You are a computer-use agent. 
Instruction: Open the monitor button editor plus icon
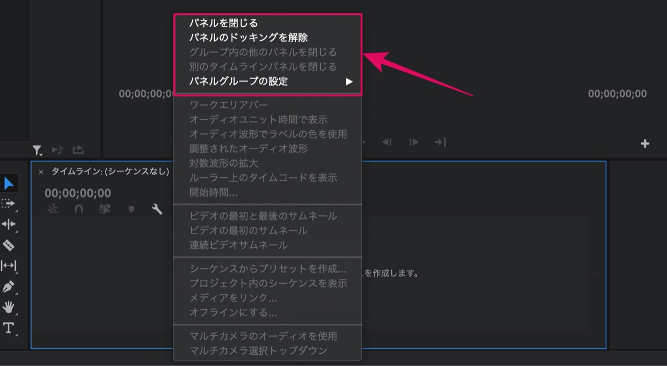click(645, 144)
